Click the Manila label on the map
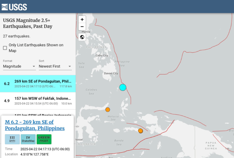 click(x=86, y=32)
